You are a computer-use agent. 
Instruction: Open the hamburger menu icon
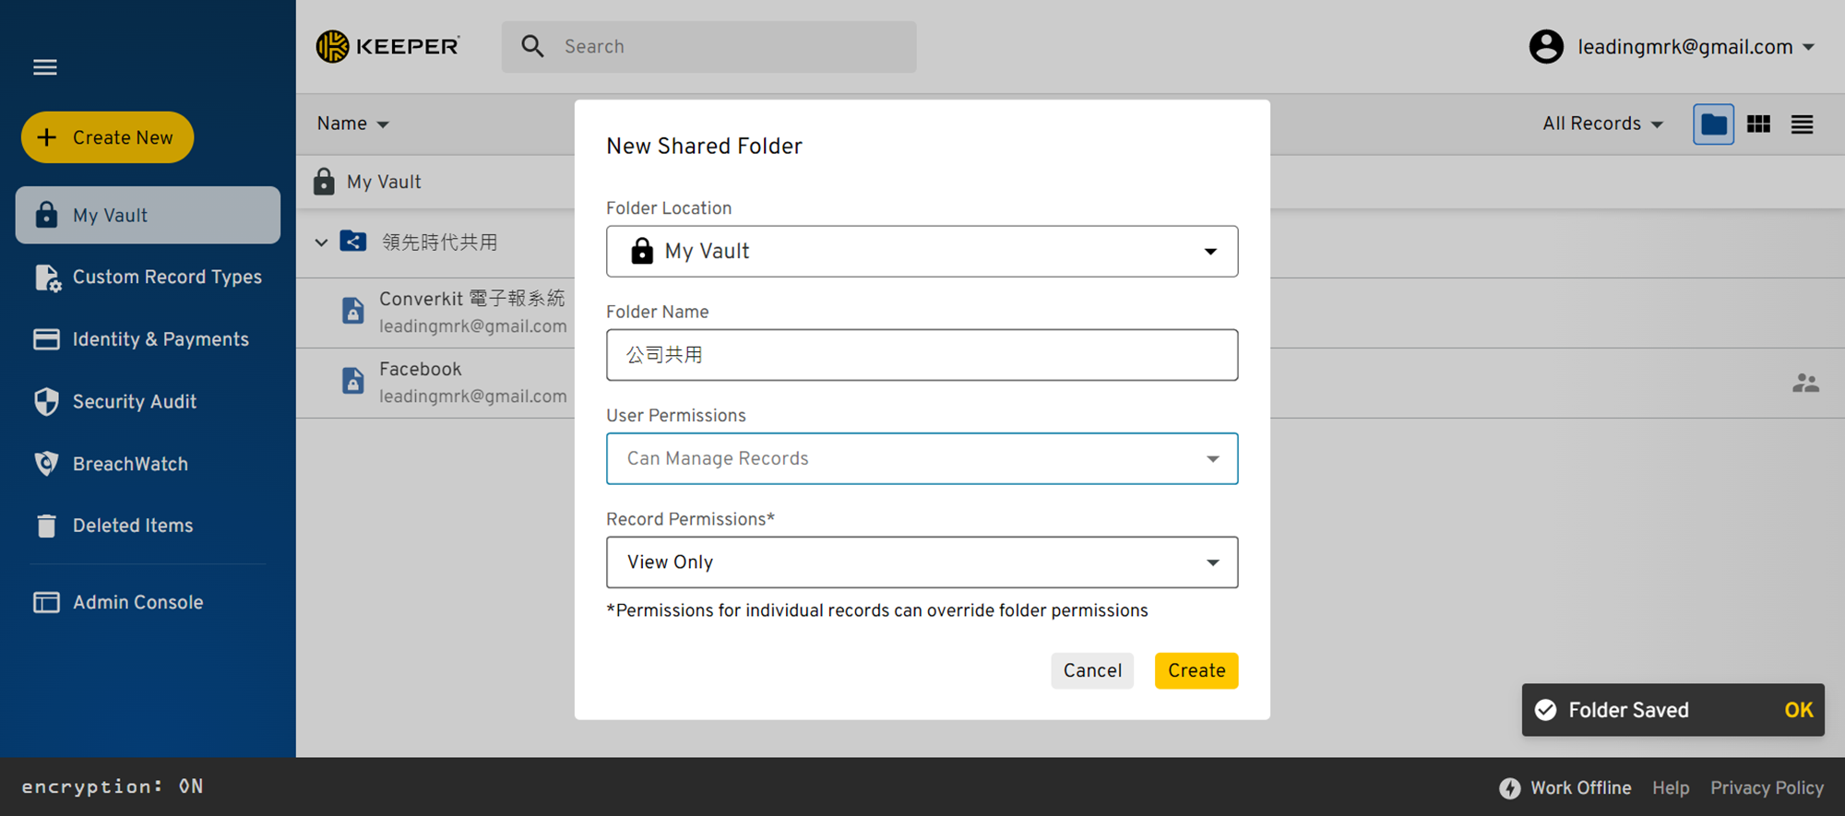[x=45, y=67]
